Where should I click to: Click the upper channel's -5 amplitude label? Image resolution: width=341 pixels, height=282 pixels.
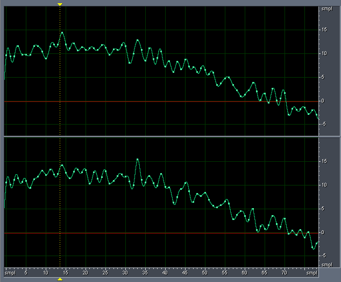point(324,124)
